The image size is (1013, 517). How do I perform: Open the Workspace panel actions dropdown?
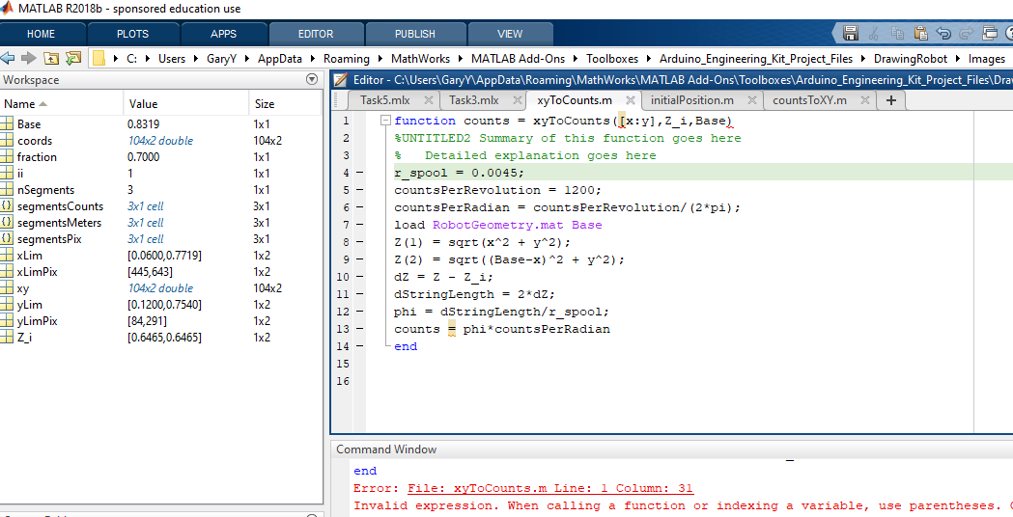311,80
